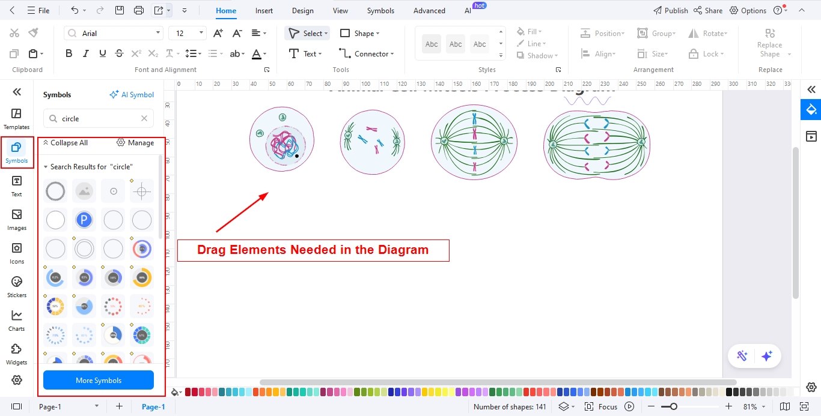Click the Save disk icon
Screen dimensions: 821x416
pos(120,10)
